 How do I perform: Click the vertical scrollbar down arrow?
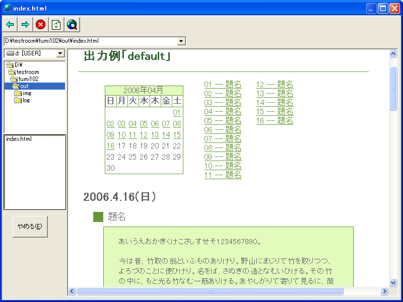click(393, 283)
